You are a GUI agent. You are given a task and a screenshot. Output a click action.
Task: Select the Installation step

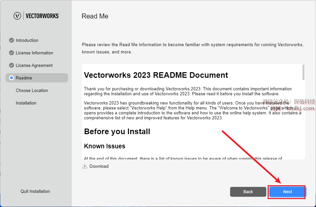26,103
